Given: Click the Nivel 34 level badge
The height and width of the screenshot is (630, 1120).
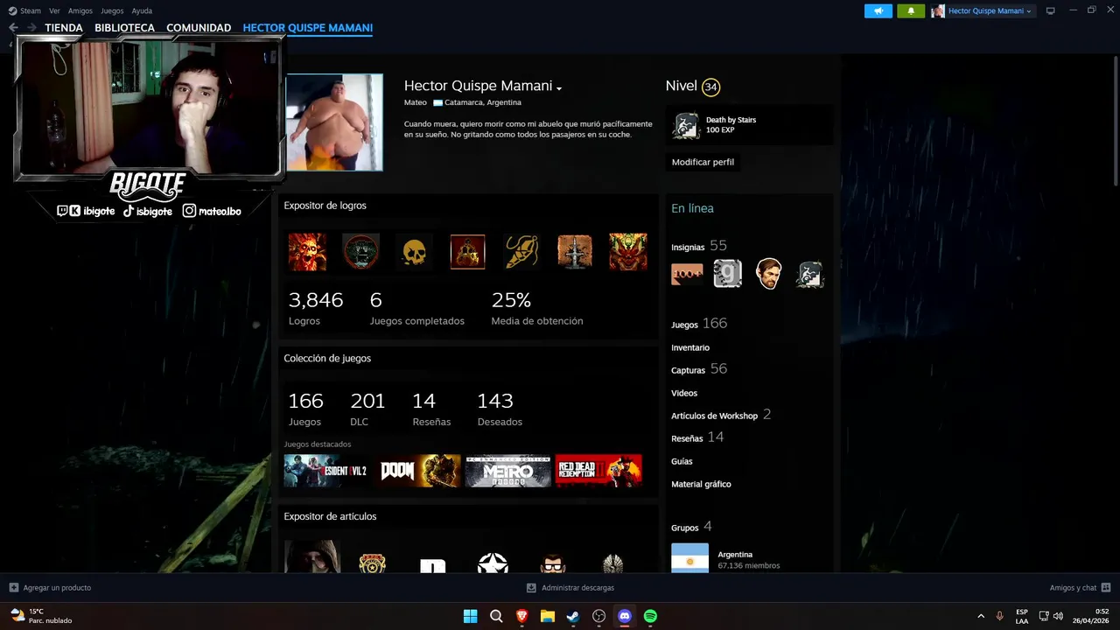Looking at the screenshot, I should (x=710, y=87).
